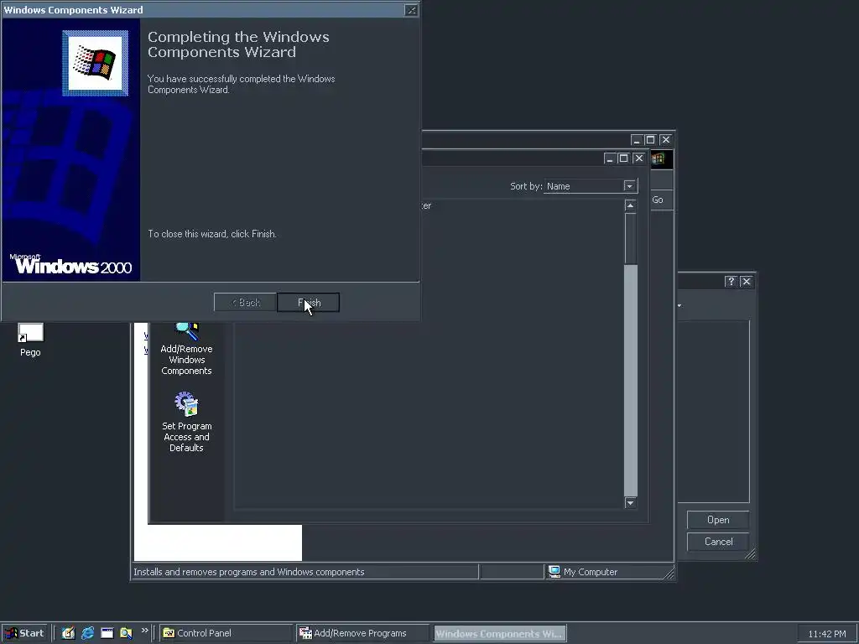This screenshot has height=644, width=859.
Task: Click Go button in Control Panel address bar
Action: click(658, 200)
